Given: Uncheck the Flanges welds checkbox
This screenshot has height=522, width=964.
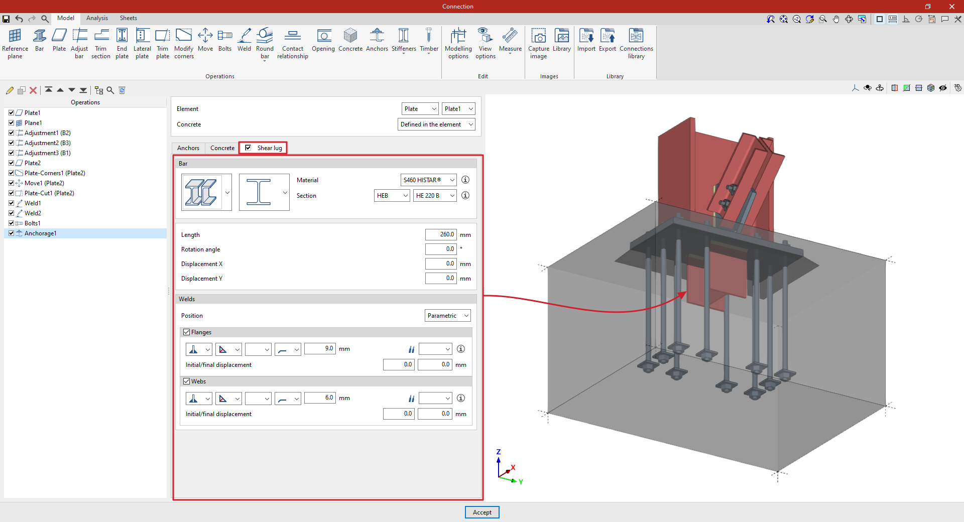Looking at the screenshot, I should coord(187,332).
